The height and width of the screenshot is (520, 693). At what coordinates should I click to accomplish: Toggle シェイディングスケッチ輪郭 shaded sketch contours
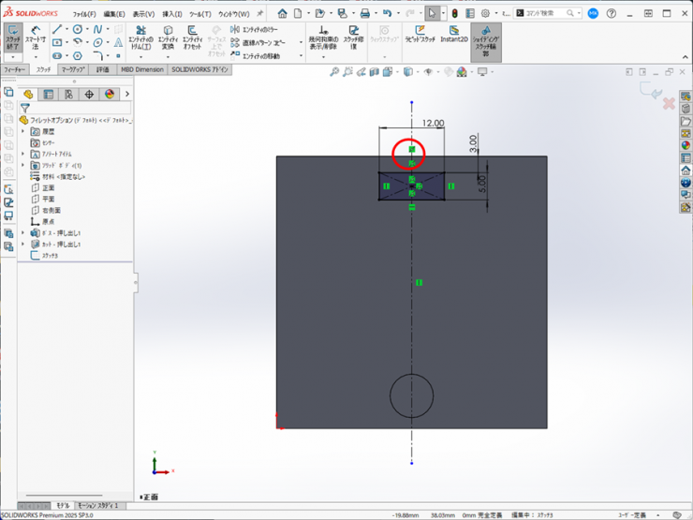[485, 37]
